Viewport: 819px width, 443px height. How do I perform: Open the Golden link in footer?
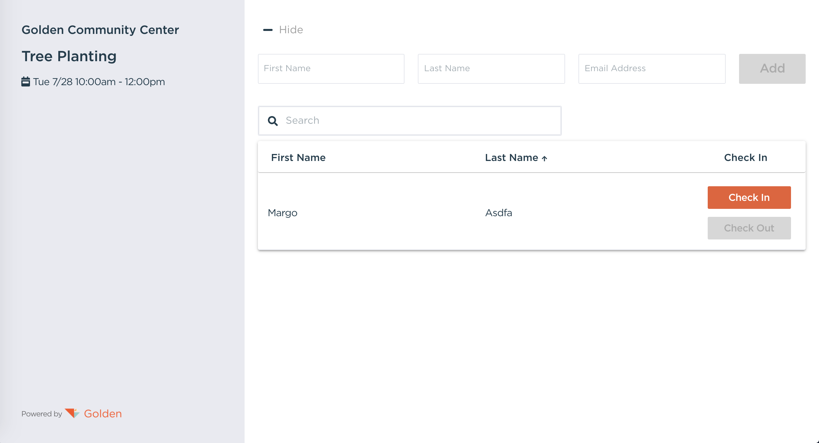(x=103, y=413)
